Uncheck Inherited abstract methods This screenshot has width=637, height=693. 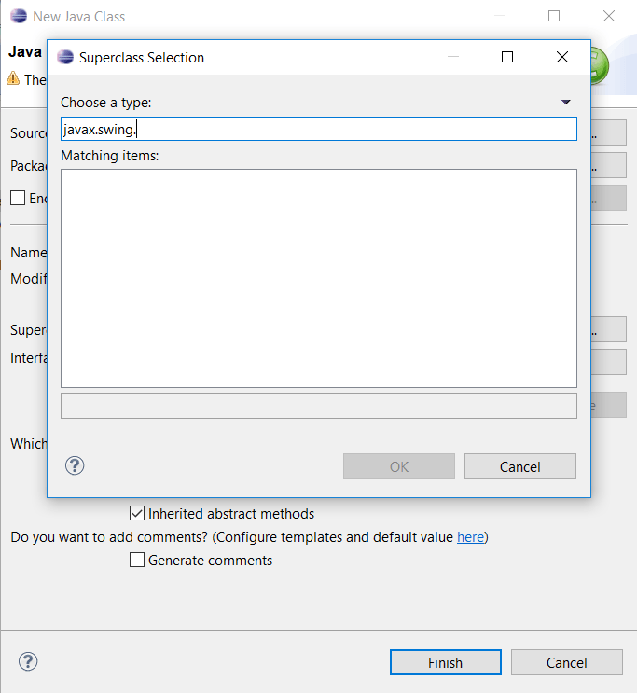tap(137, 513)
